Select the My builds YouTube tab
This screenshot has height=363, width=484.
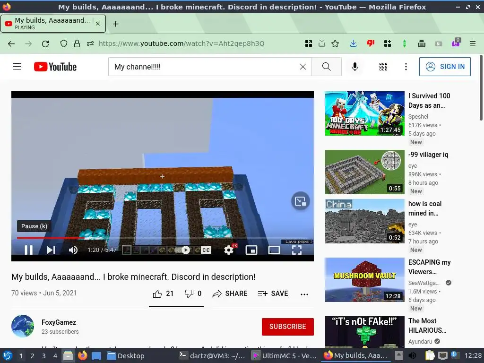[53, 24]
